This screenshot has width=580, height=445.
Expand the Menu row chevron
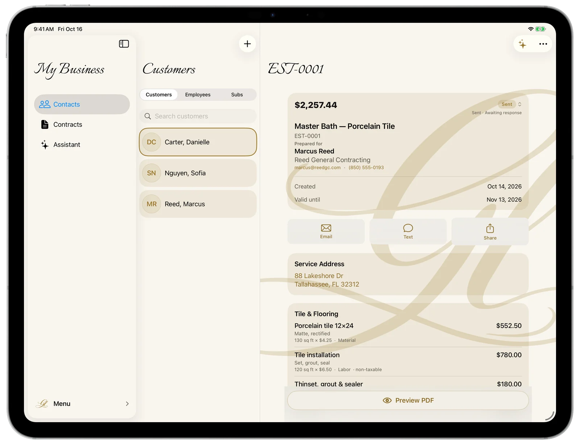[127, 404]
